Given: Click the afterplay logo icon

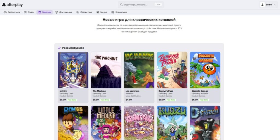Looking at the screenshot, I should (x=4, y=5).
